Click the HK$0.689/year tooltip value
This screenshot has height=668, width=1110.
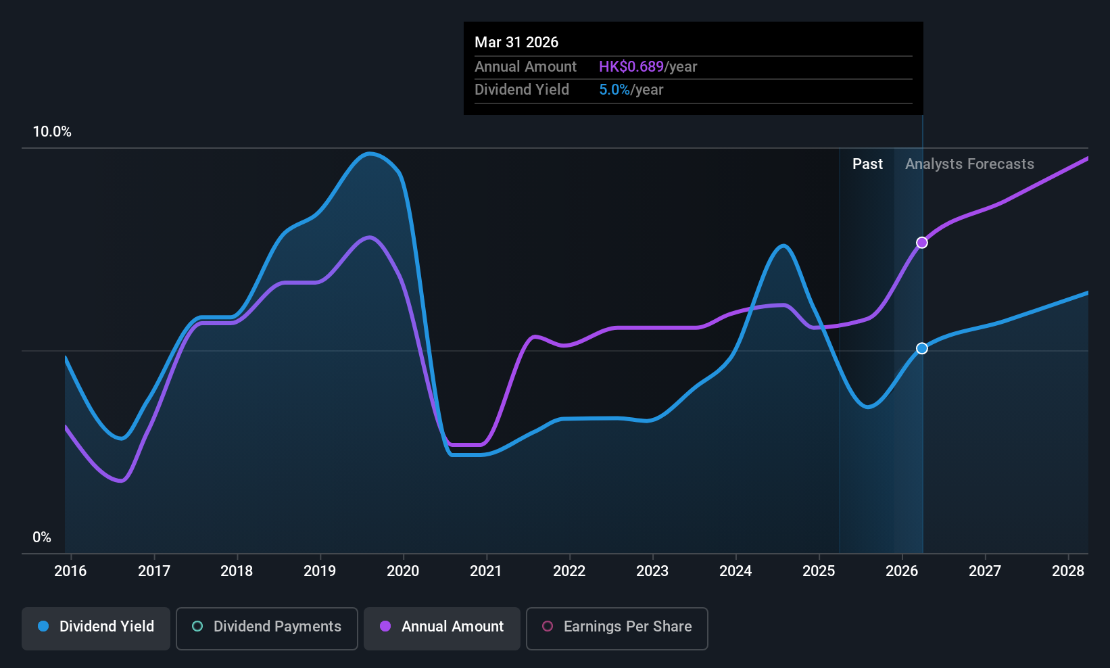[x=648, y=66]
